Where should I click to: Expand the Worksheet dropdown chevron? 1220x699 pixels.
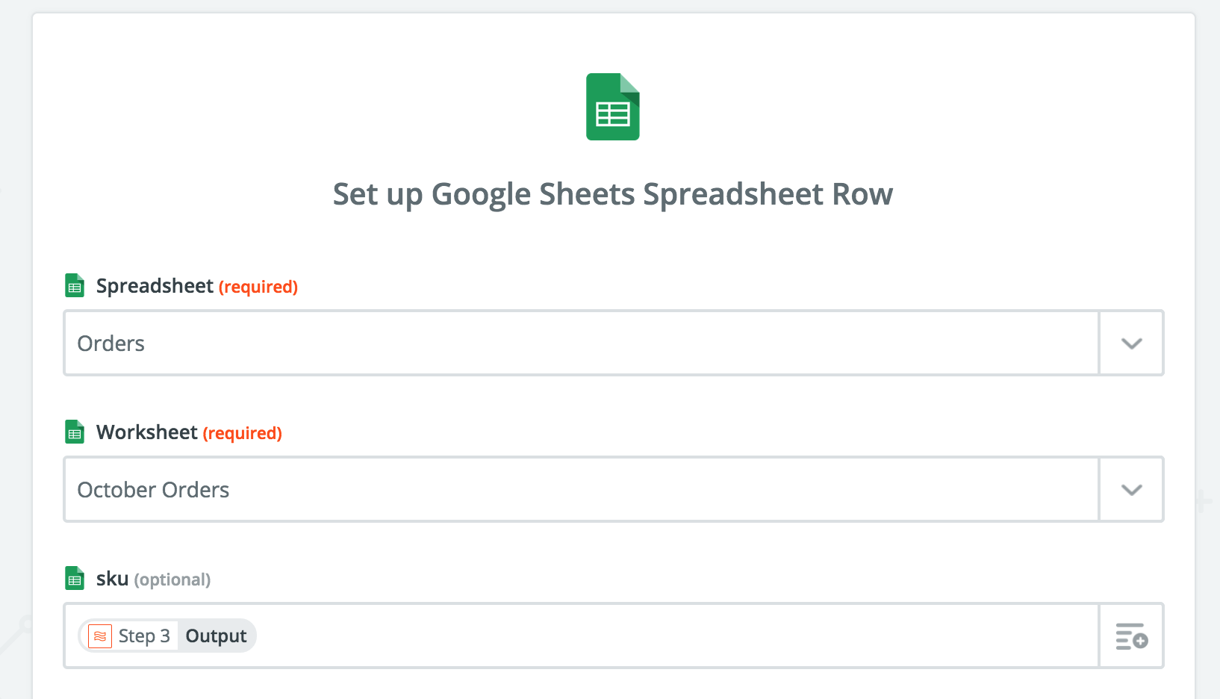click(1131, 490)
